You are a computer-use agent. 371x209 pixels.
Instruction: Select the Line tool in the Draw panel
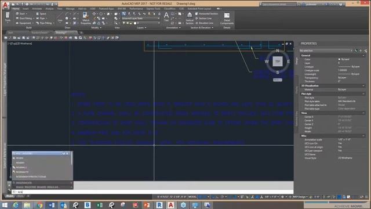point(60,17)
